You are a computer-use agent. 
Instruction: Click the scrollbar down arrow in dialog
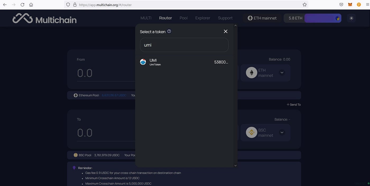pyautogui.click(x=235, y=165)
